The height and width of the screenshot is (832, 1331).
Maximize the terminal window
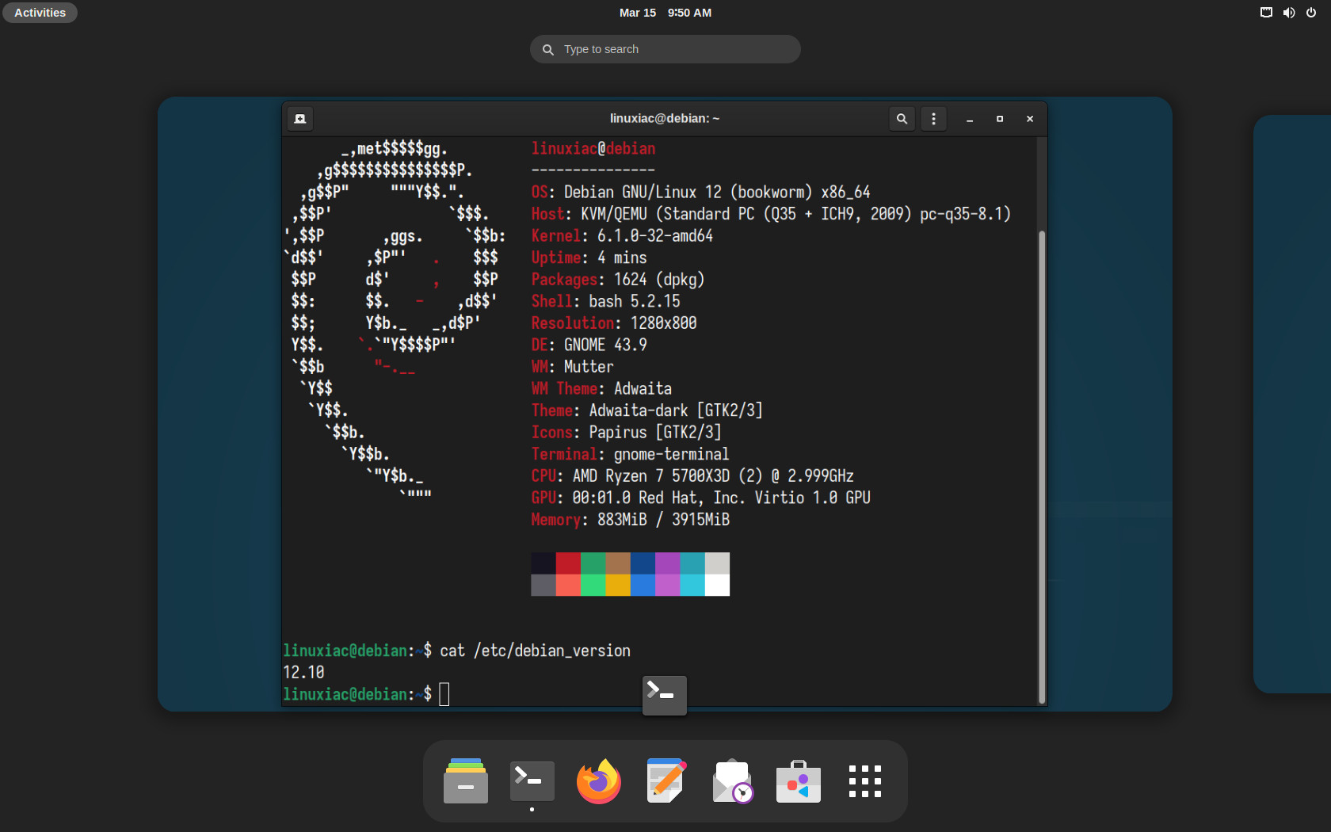point(1000,119)
